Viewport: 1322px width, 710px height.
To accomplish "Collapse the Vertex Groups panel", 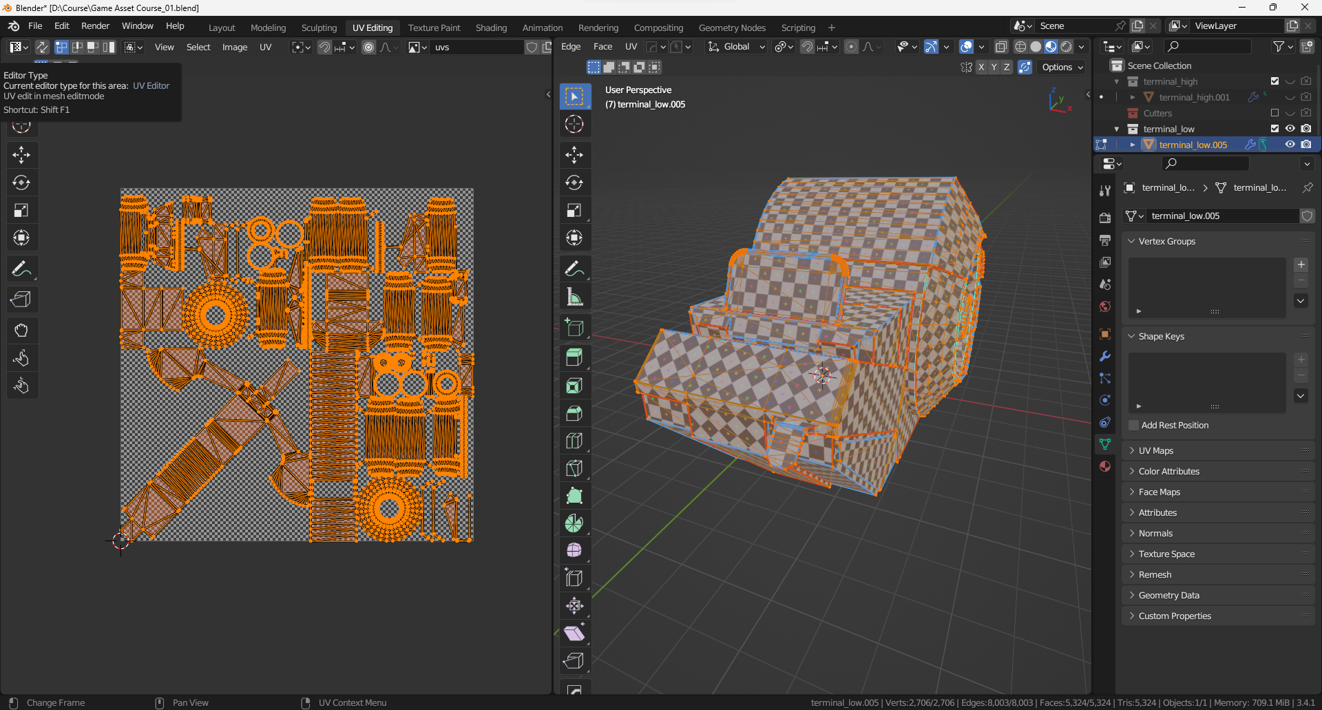I will click(x=1131, y=241).
